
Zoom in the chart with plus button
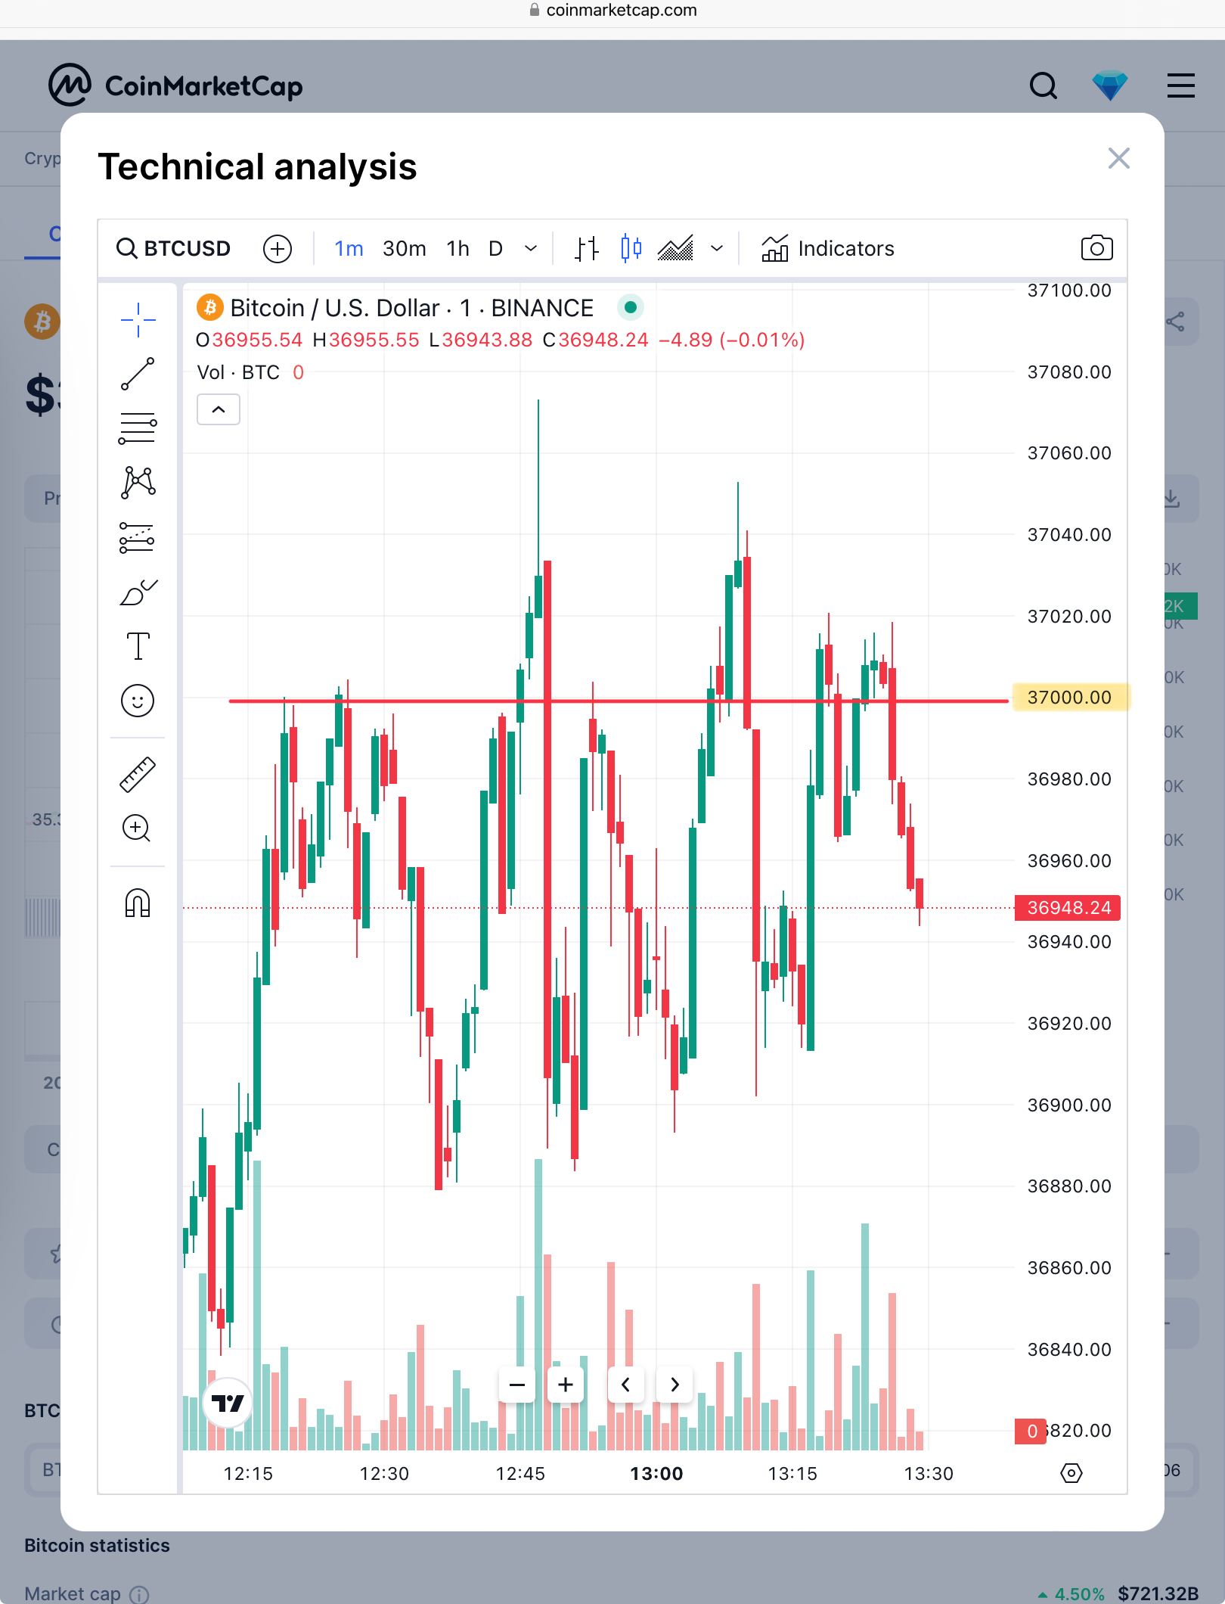[x=566, y=1385]
